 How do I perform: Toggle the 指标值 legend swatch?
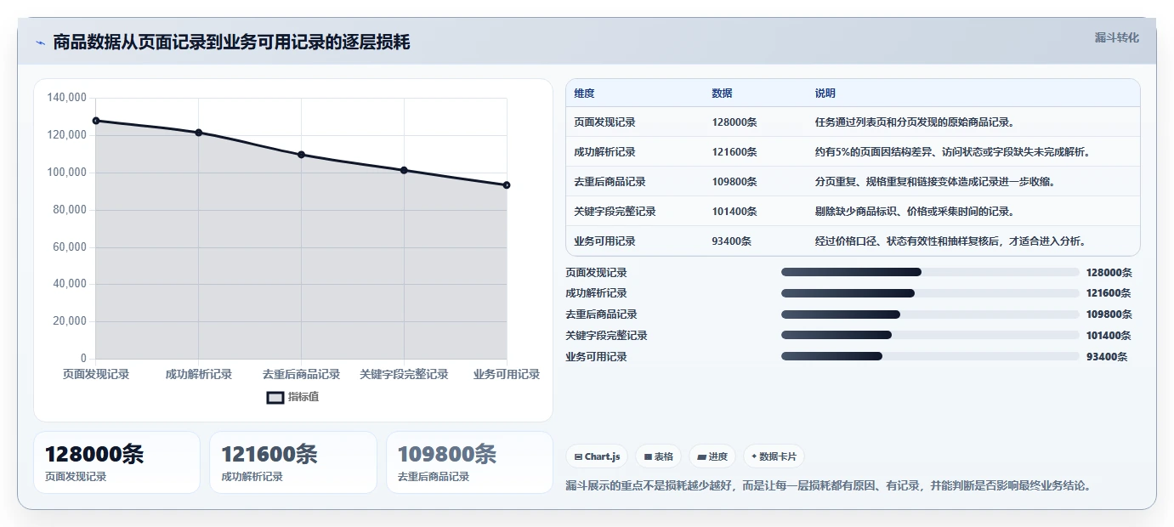tap(275, 397)
